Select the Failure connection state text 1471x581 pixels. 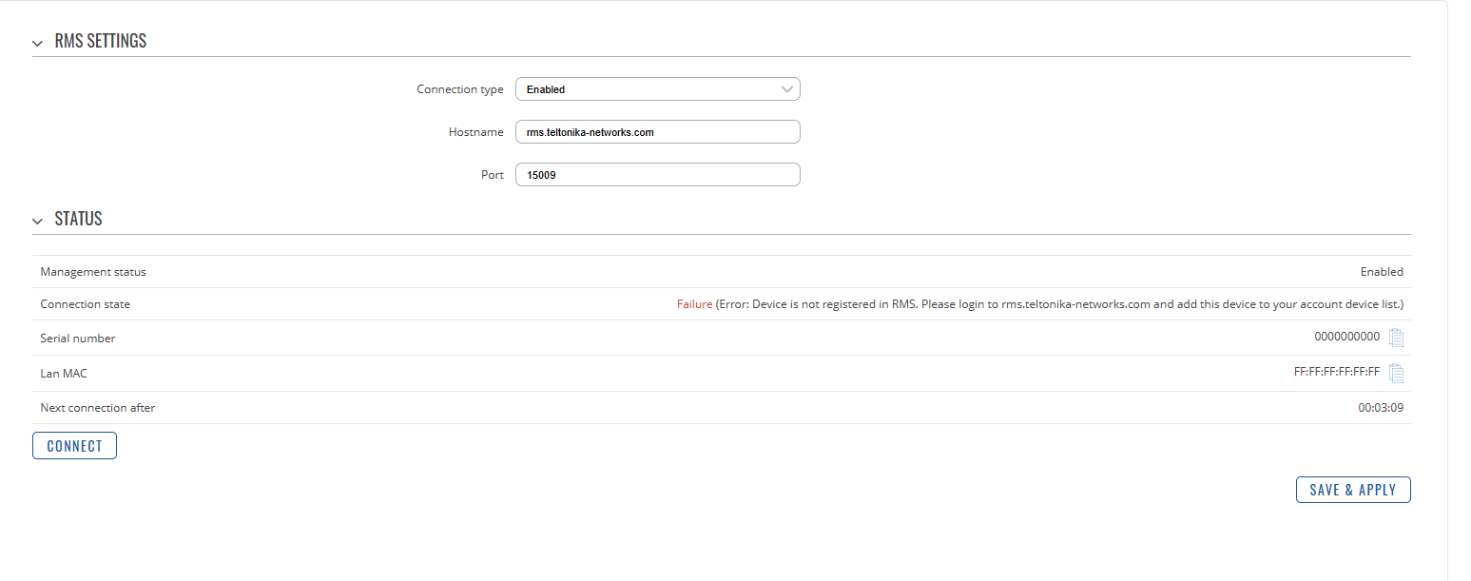(694, 304)
